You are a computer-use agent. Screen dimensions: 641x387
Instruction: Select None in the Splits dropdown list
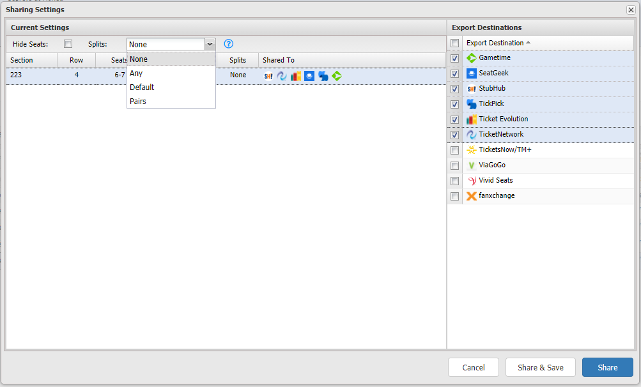tap(171, 59)
